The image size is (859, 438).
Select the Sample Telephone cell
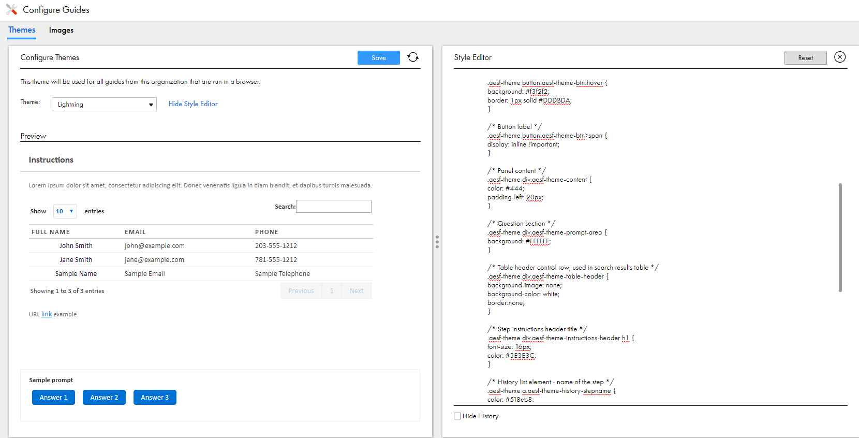pos(283,274)
